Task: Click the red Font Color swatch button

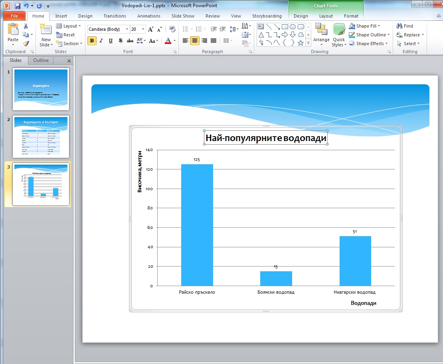Action: point(168,41)
